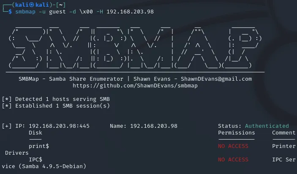Viewport: 297px width, 174px height.
Task: Click the ShawnDEvans@gmail.com email address
Action: [216, 79]
